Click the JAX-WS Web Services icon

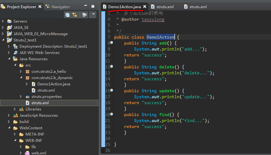coord(15,53)
